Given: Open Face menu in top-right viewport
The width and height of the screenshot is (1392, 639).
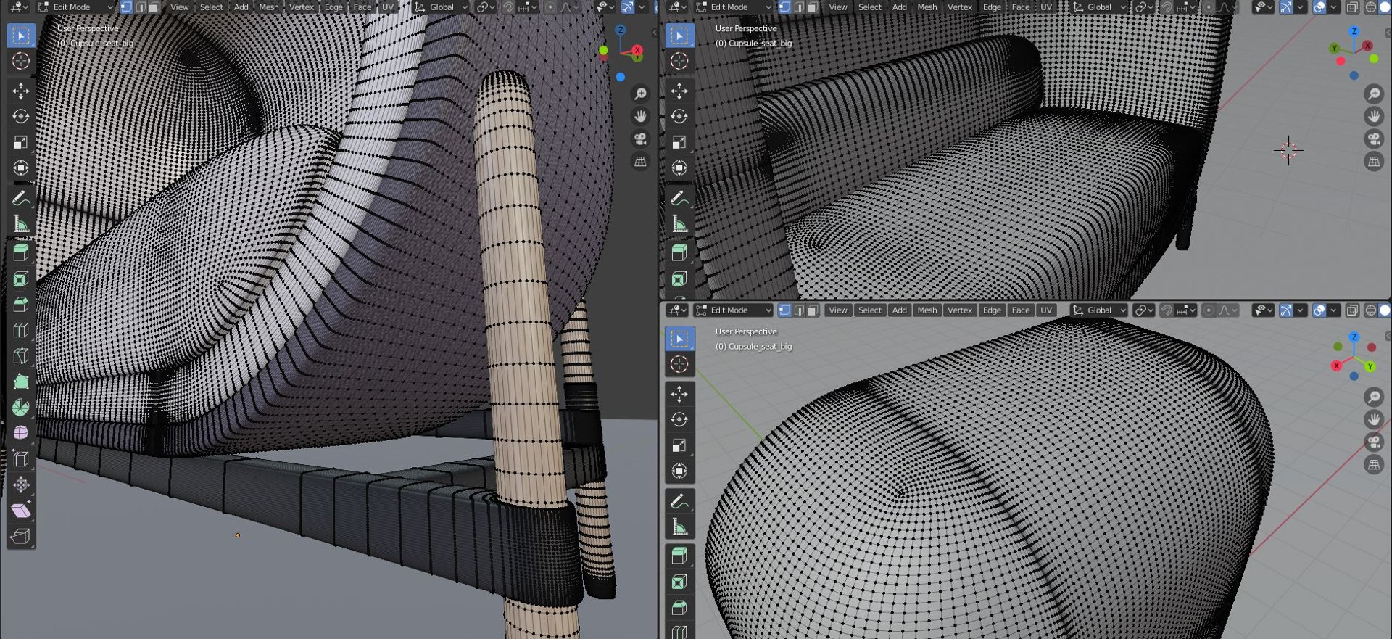Looking at the screenshot, I should [x=1021, y=7].
